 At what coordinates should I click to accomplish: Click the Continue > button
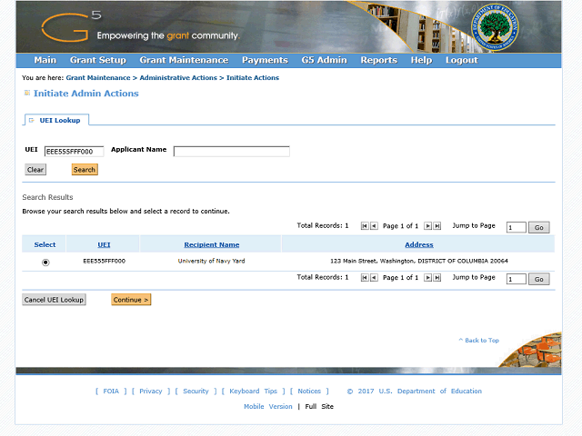[x=131, y=300]
